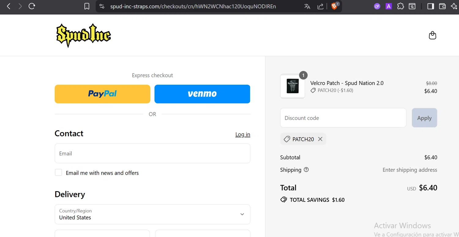Click the Delivery heading
Image resolution: width=459 pixels, height=237 pixels.
click(70, 194)
